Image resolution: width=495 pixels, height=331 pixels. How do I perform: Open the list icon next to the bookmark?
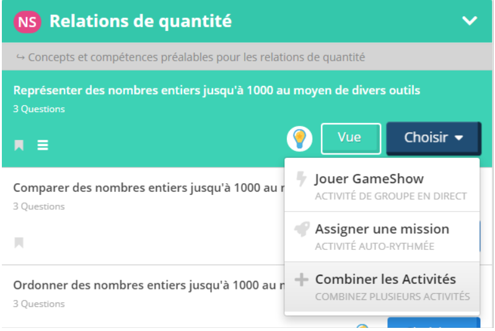click(43, 145)
